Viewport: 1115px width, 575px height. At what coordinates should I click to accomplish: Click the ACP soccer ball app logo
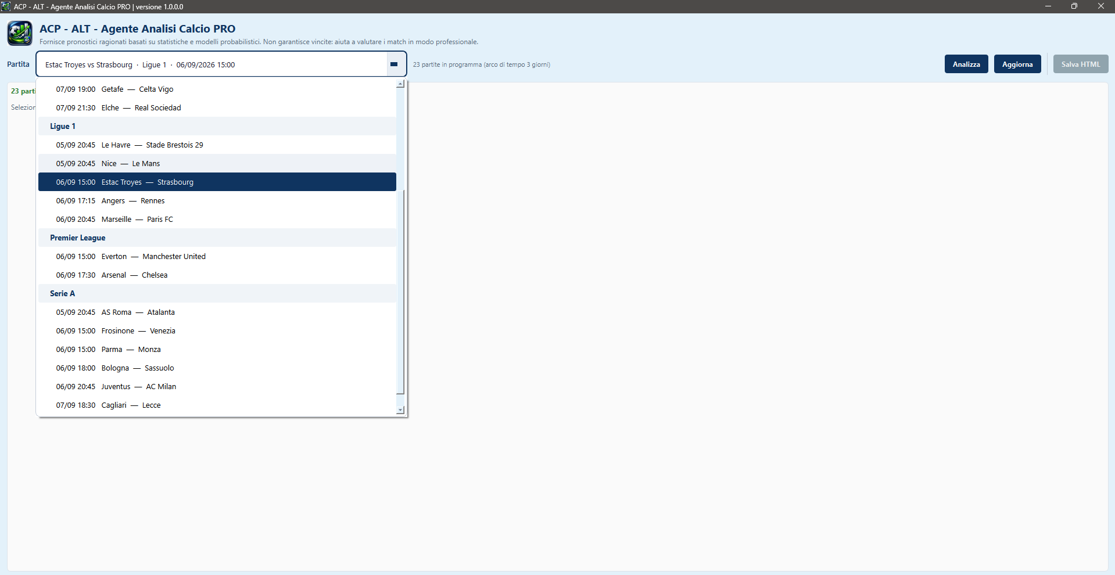click(x=20, y=33)
